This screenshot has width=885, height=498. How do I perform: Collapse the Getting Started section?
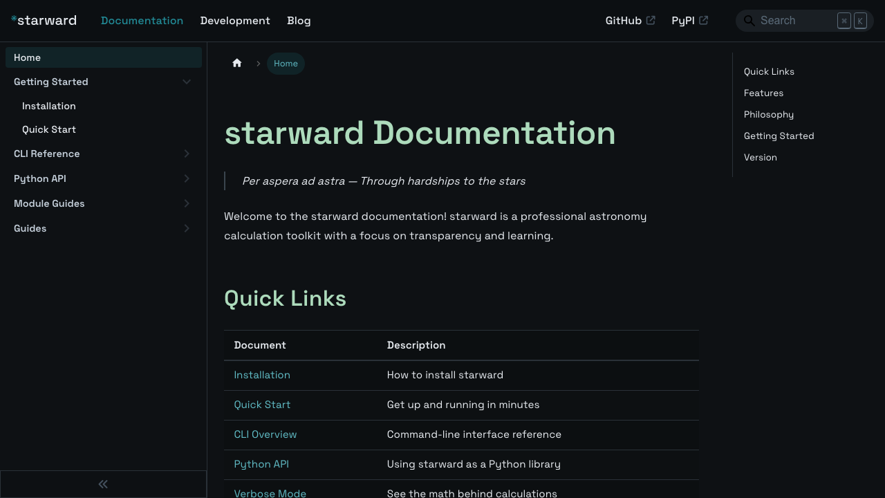[186, 82]
